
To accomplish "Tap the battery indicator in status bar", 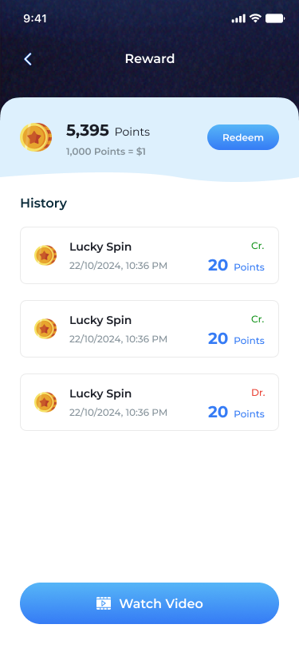I will [x=275, y=18].
